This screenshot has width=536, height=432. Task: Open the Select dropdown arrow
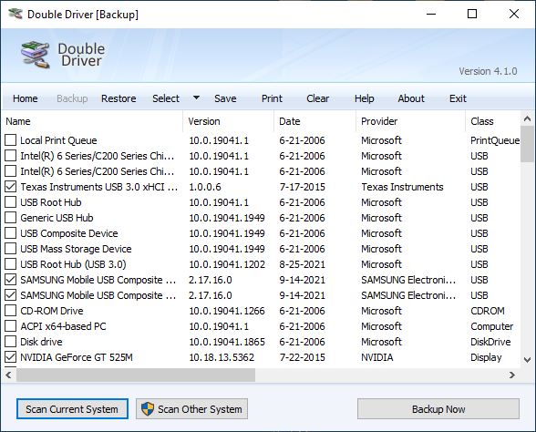[196, 98]
